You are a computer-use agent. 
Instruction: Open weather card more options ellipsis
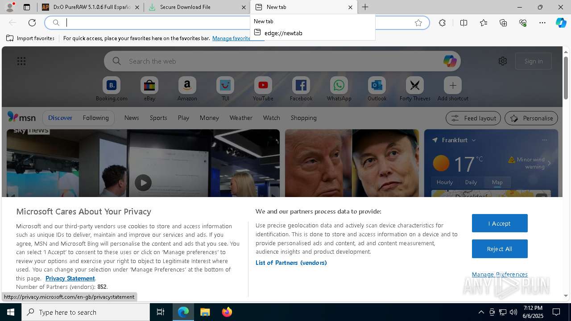click(x=544, y=140)
